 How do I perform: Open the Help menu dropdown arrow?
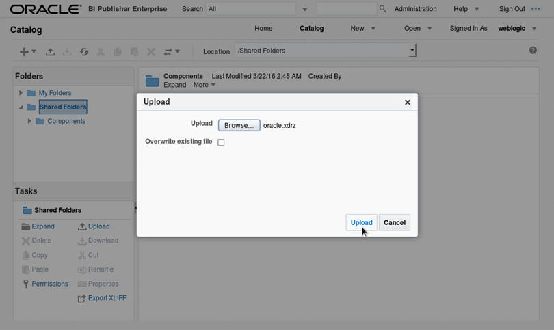(477, 9)
